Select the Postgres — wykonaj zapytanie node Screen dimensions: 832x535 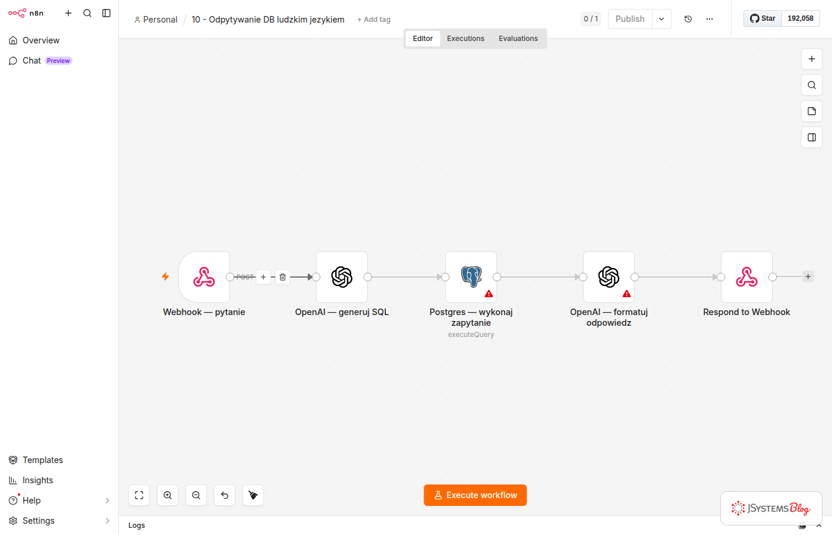[471, 277]
